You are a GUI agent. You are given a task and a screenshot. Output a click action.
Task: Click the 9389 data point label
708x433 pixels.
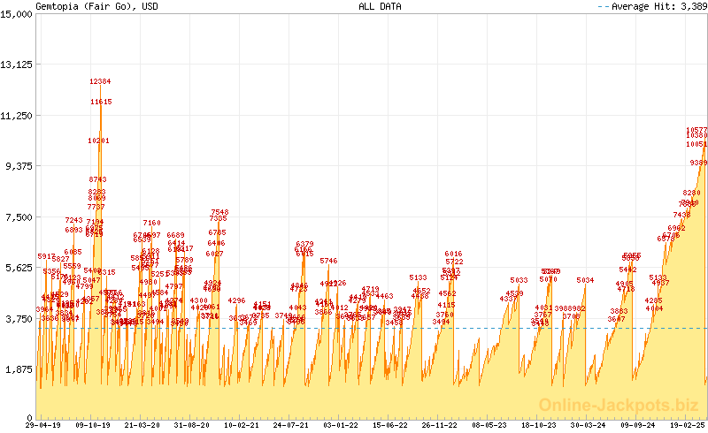tap(698, 163)
